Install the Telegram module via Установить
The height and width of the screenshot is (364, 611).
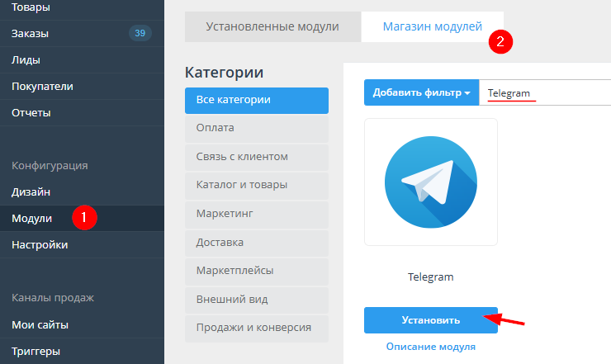(430, 320)
